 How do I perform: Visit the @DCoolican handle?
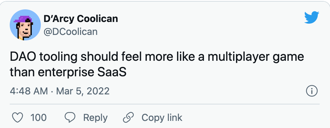coord(70,32)
